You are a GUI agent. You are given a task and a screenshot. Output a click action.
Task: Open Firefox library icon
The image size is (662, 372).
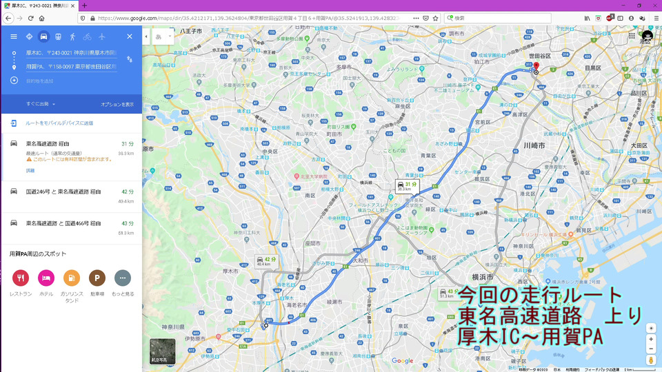coord(588,18)
